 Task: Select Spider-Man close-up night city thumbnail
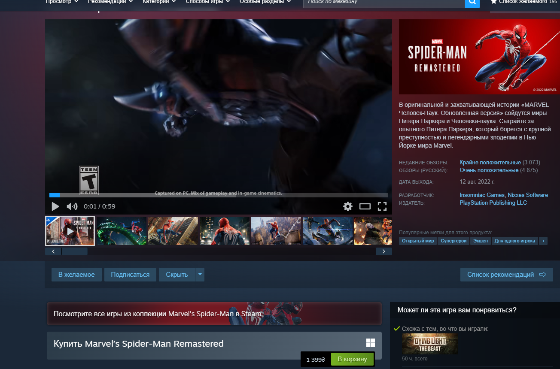pyautogui.click(x=225, y=231)
